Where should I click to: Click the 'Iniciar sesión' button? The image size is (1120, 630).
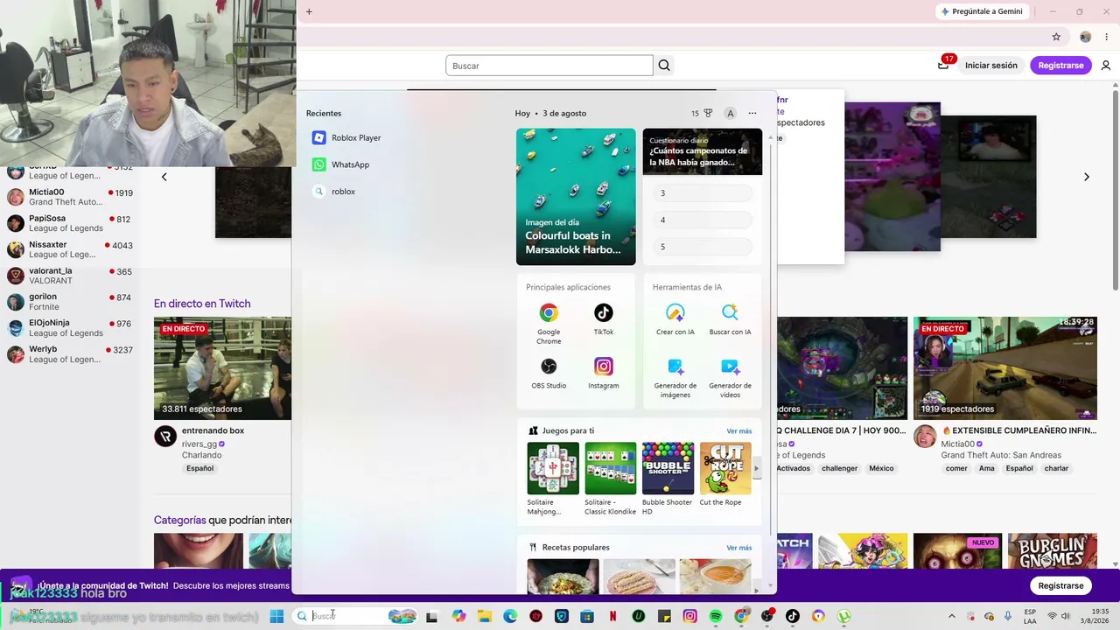991,66
